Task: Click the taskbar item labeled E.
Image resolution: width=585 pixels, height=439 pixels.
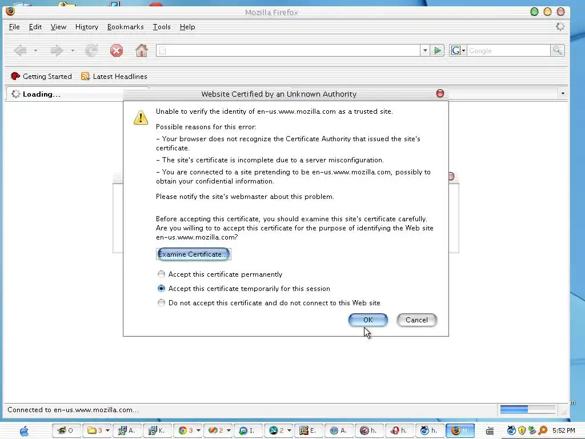Action: coord(308,430)
